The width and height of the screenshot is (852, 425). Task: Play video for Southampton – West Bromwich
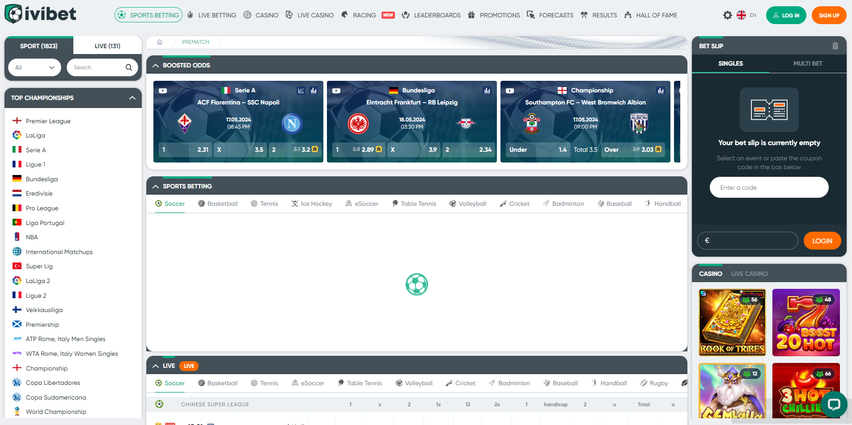510,91
